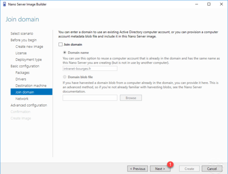Go to the Destination machine step

point(31,86)
